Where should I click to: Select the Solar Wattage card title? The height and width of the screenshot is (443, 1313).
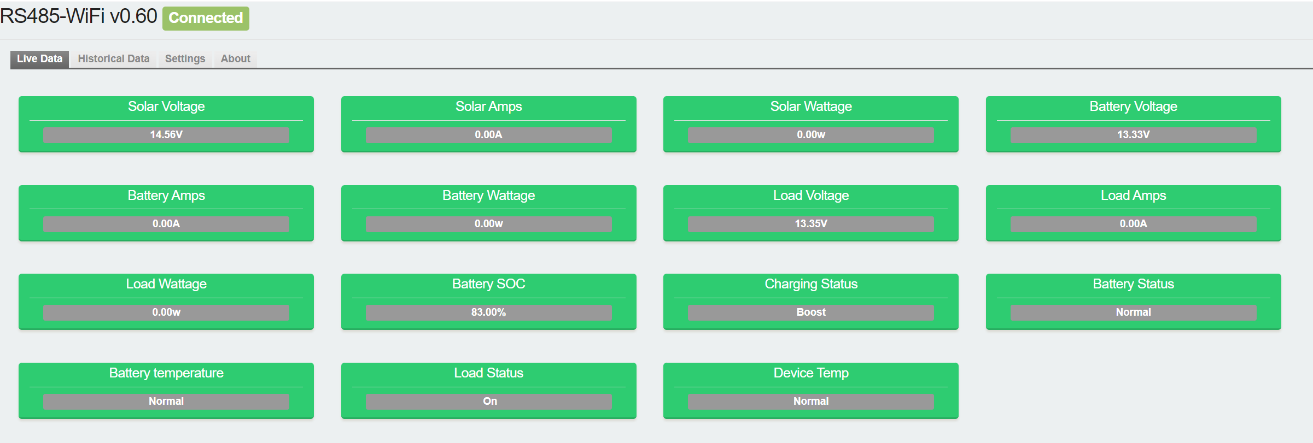point(811,107)
